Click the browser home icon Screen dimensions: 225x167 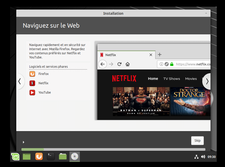[128, 64]
